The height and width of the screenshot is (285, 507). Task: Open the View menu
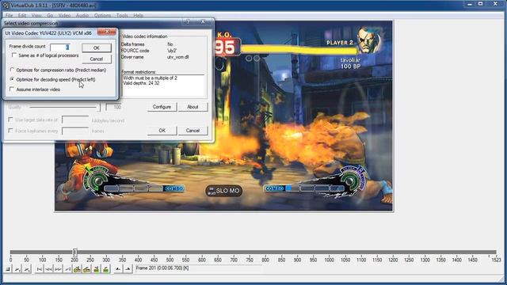pos(36,15)
